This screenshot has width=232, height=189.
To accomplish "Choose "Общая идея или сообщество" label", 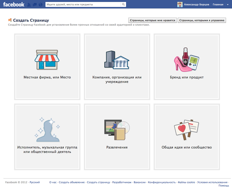I will [187, 147].
